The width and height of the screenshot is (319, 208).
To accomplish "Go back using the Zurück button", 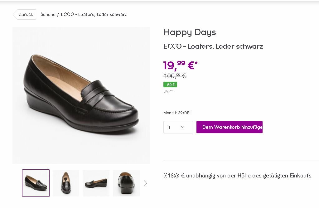I will pyautogui.click(x=25, y=15).
